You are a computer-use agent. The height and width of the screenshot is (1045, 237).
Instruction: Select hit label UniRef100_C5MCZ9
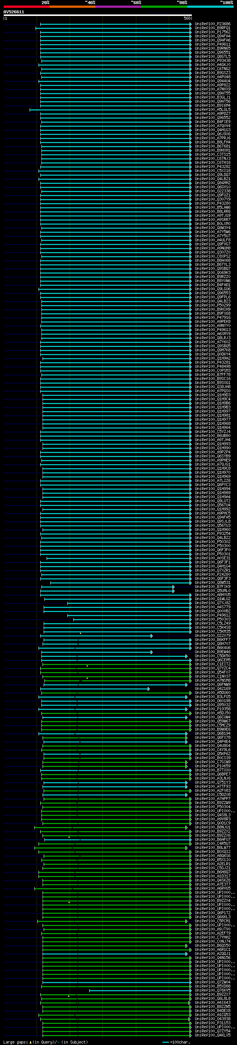pos(213,725)
